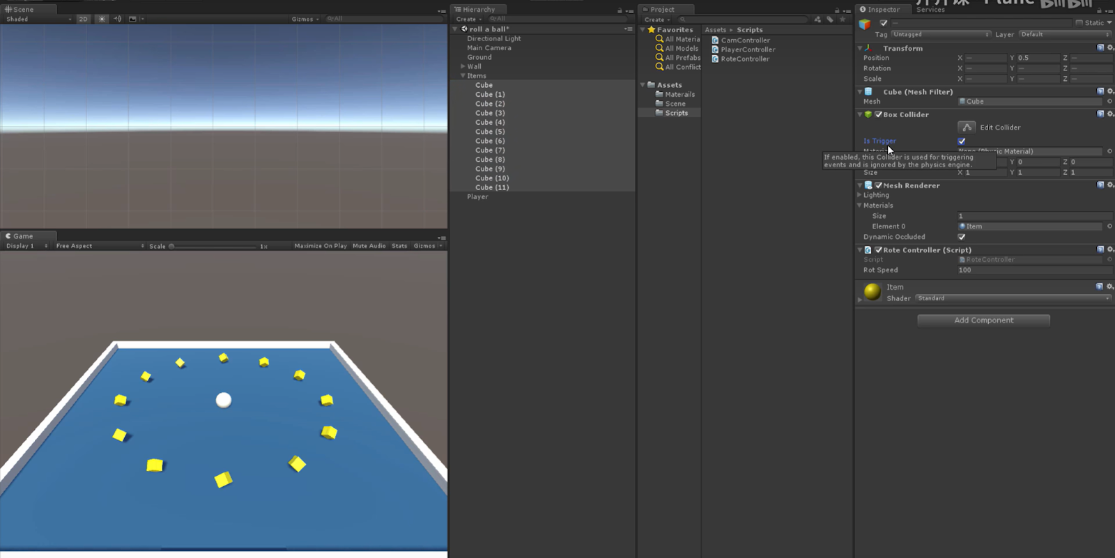Toggle scene lighting sun icon
The width and height of the screenshot is (1115, 558).
tap(102, 19)
